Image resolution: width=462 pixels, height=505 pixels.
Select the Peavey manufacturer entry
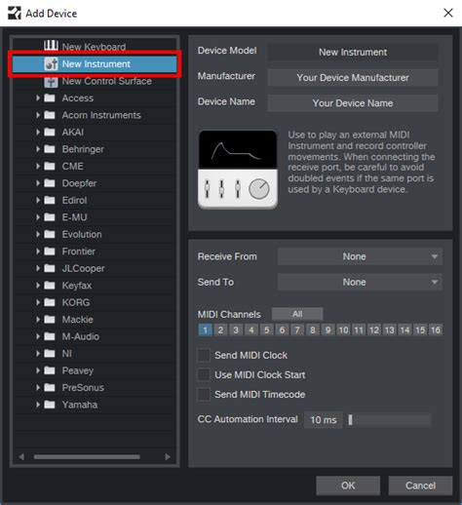click(x=95, y=370)
